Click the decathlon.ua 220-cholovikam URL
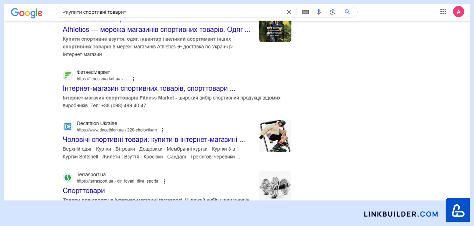 coord(117,130)
